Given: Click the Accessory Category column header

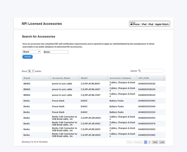Looking at the screenshot, I should pyautogui.click(x=122, y=78).
